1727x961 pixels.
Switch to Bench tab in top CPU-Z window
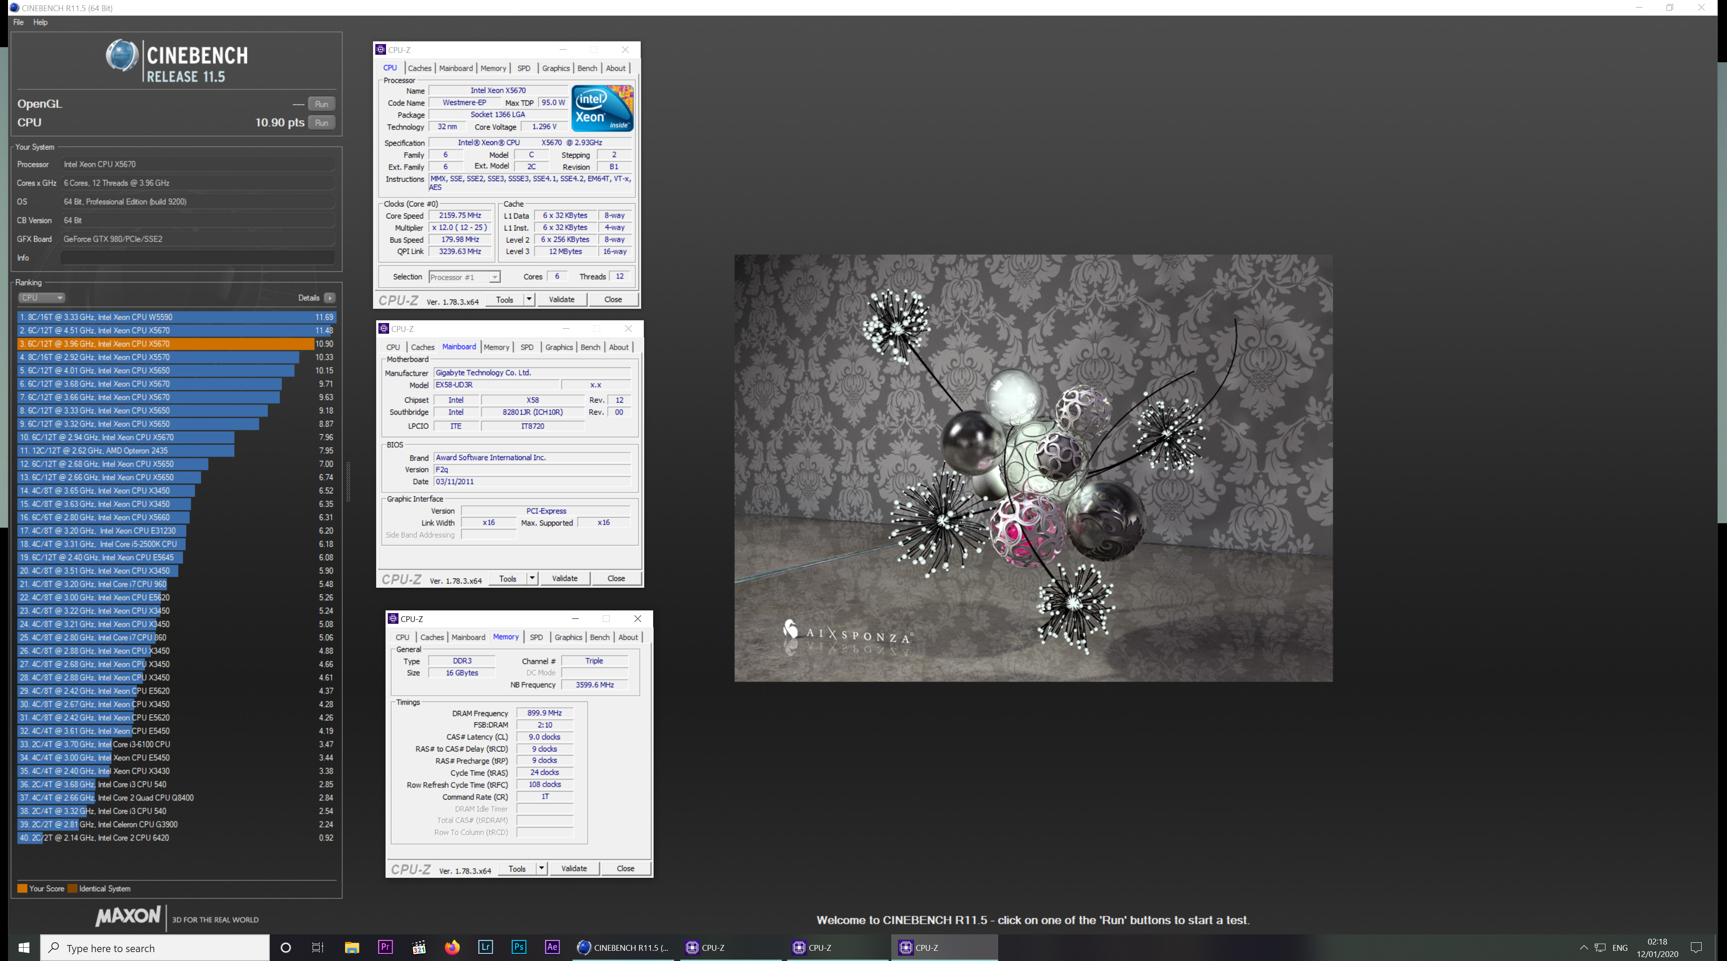point(587,69)
